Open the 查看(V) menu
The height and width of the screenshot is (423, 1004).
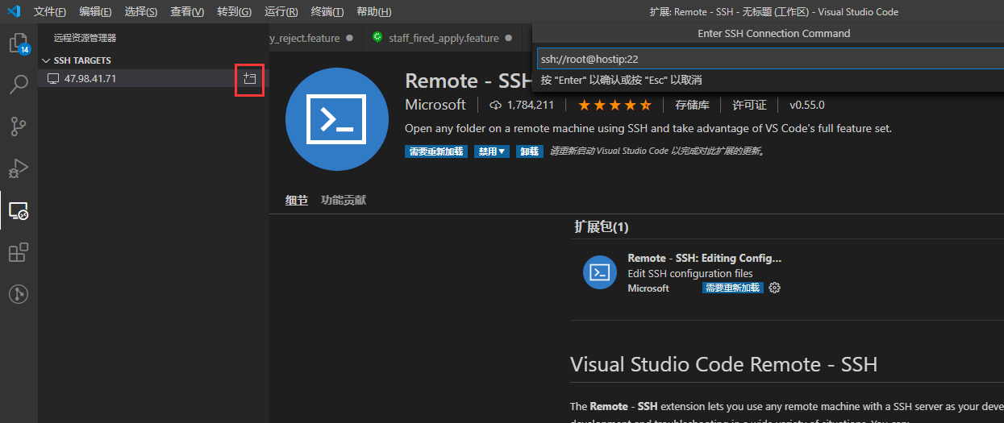(x=187, y=12)
